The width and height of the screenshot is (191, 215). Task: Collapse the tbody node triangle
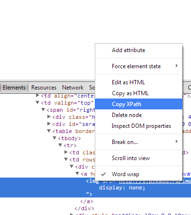(x=55, y=138)
